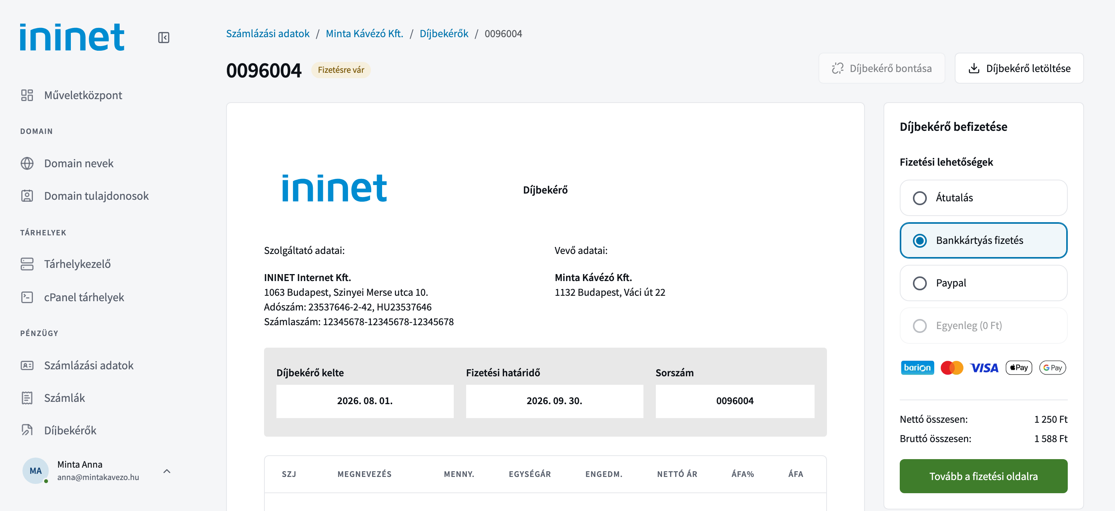Click the Számlázási adatok card icon
Screen dimensions: 1115x511
tap(27, 365)
